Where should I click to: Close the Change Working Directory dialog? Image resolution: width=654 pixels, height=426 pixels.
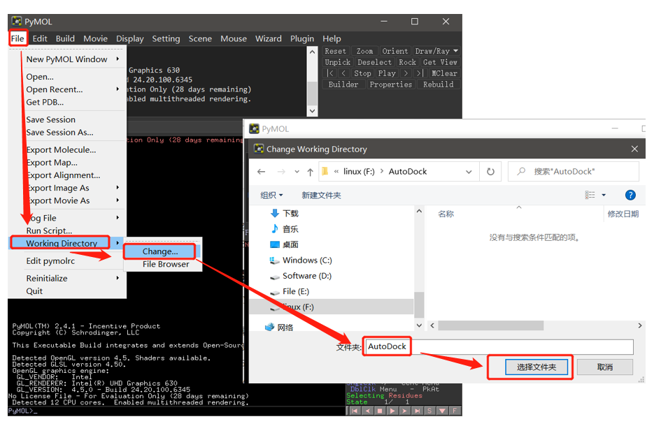point(634,149)
